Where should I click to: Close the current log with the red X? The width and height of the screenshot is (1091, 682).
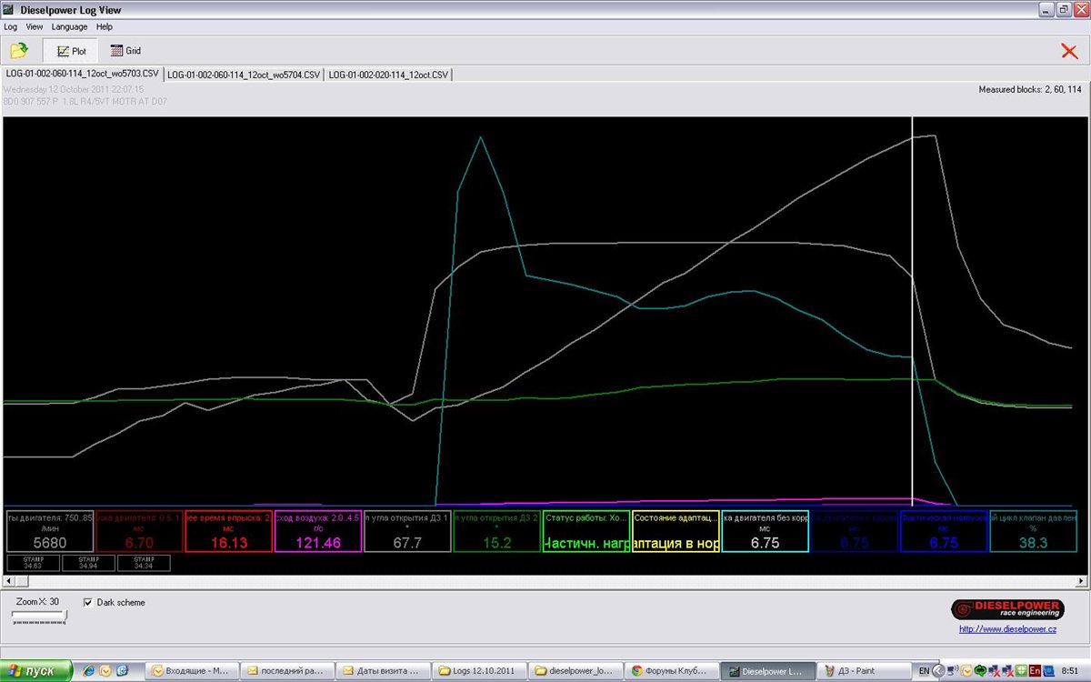coord(1069,51)
